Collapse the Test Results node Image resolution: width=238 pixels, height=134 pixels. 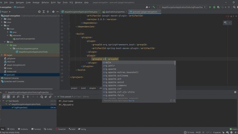(3, 101)
